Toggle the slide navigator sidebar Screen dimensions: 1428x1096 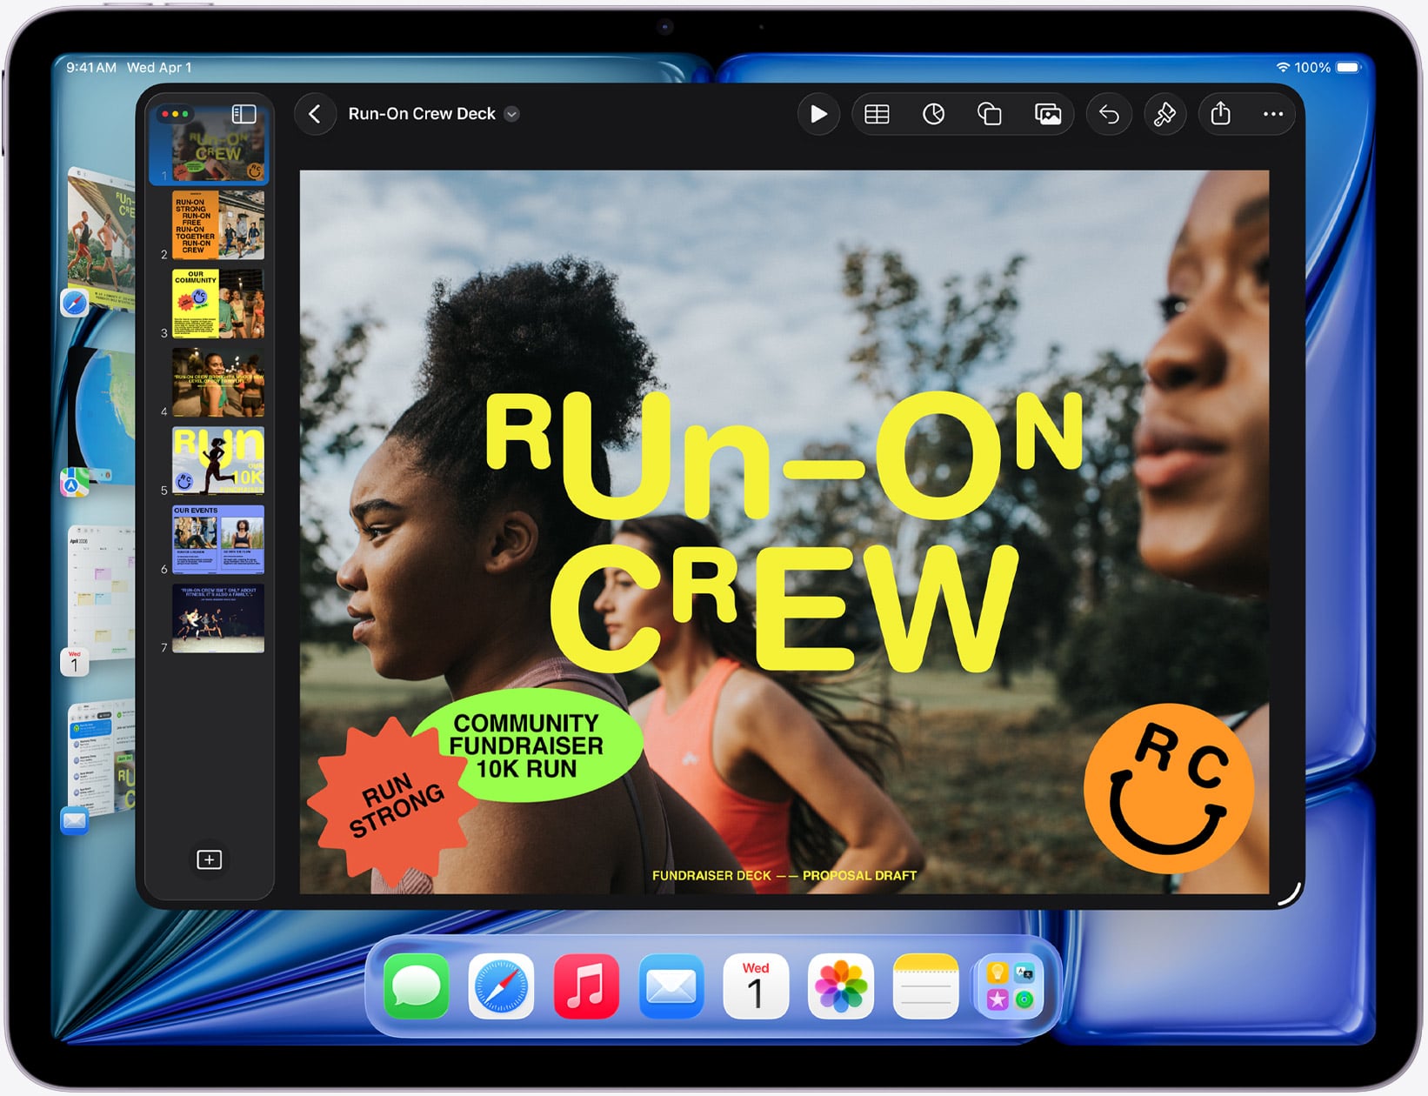243,114
